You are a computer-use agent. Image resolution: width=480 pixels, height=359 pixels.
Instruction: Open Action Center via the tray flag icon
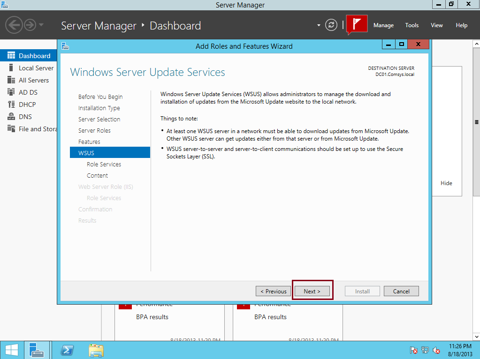pos(413,350)
